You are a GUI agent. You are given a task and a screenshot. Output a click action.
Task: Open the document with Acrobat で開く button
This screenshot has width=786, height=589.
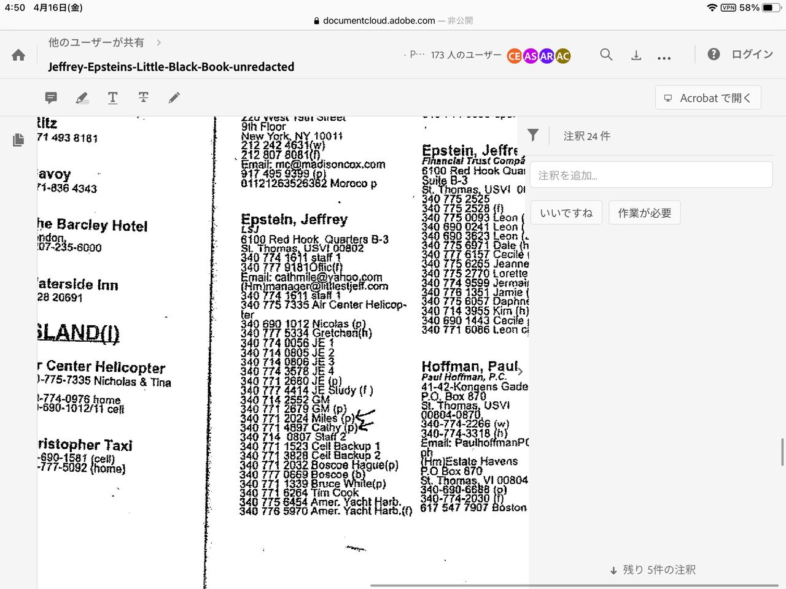pos(708,98)
